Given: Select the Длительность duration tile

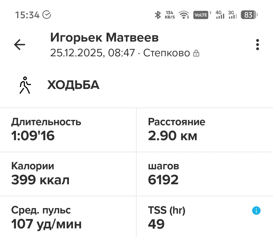Looking at the screenshot, I should click(68, 130).
